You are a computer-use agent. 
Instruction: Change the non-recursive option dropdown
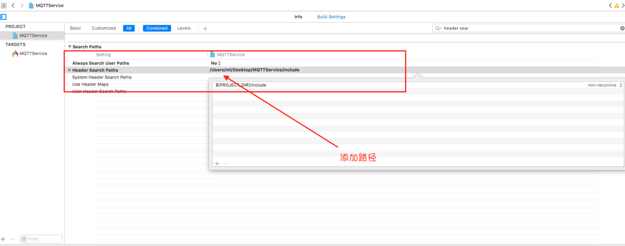tap(605, 85)
